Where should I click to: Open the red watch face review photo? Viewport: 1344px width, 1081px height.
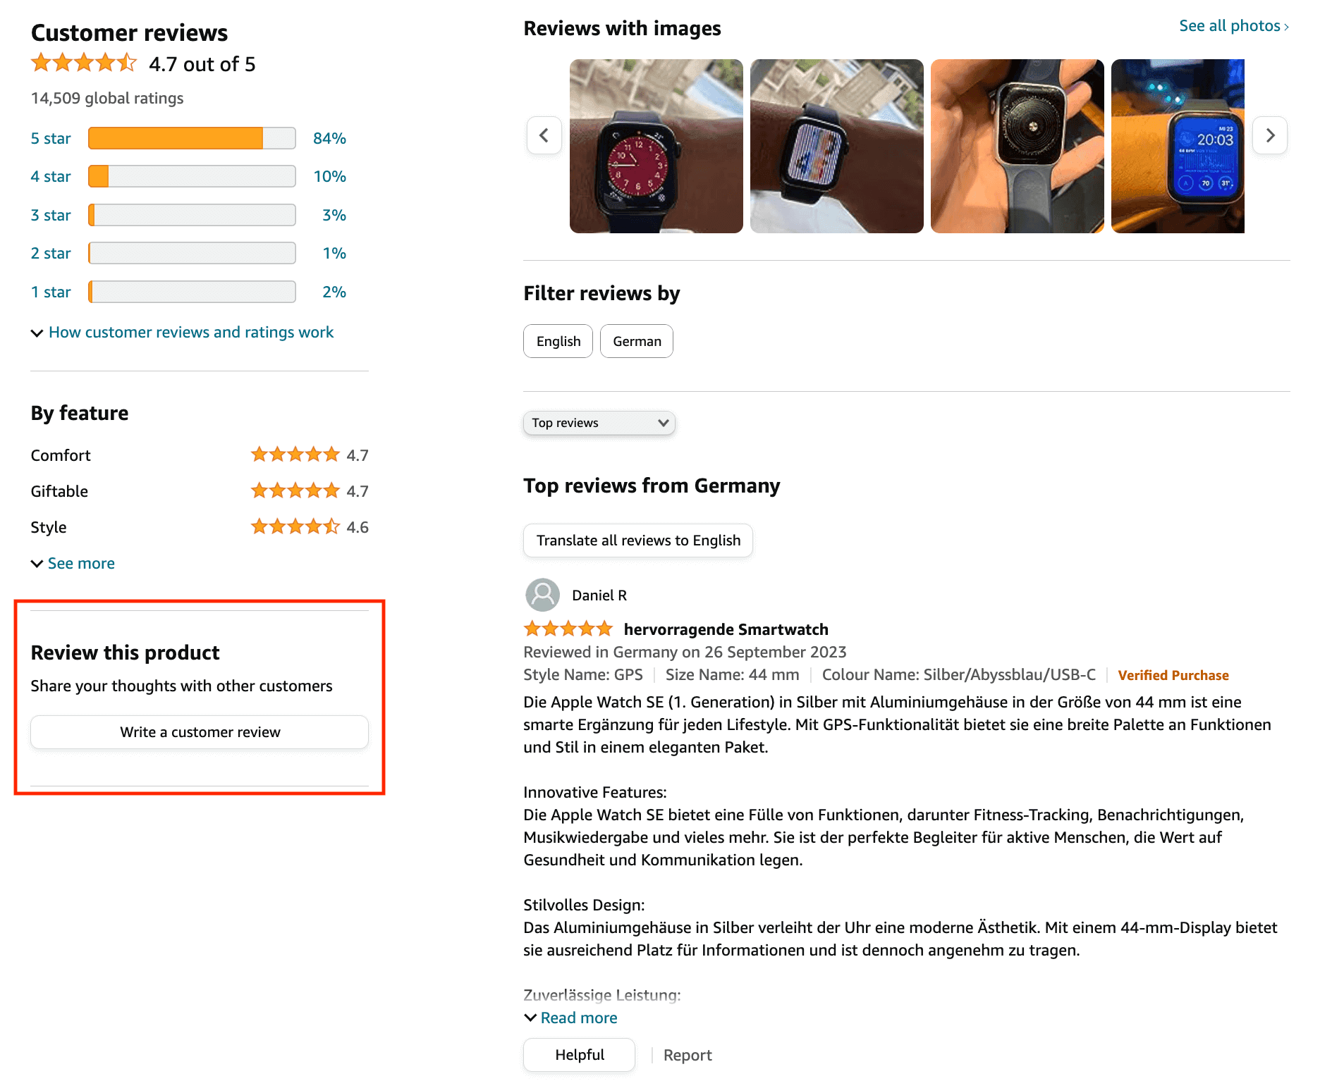coord(656,146)
